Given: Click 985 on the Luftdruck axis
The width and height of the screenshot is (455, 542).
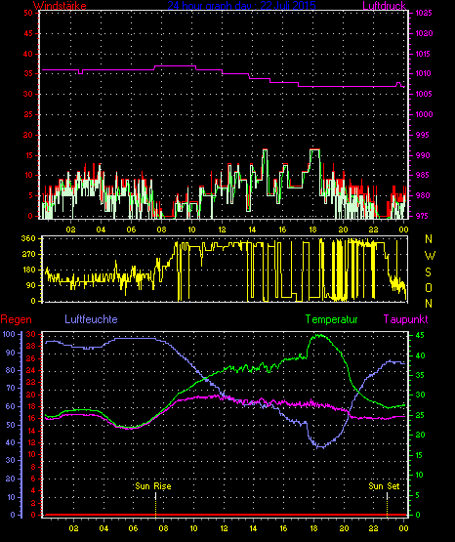Looking at the screenshot, I should (424, 175).
